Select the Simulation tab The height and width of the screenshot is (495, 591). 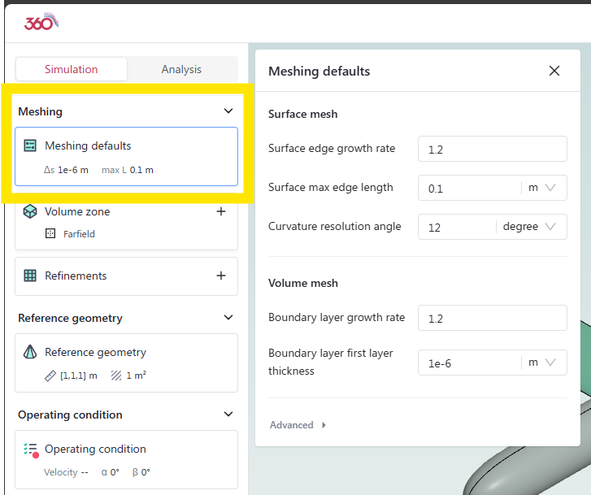72,69
